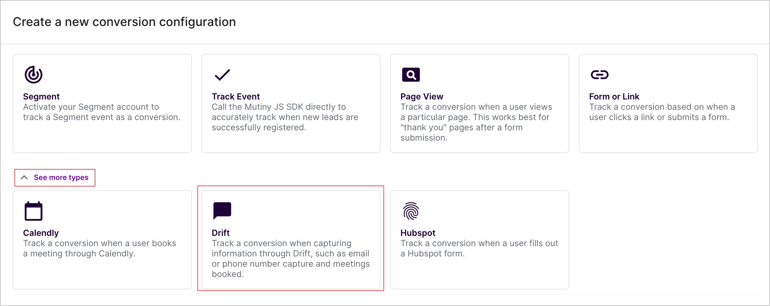Image resolution: width=770 pixels, height=306 pixels.
Task: Click the Calendly calendar icon
Action: click(34, 211)
